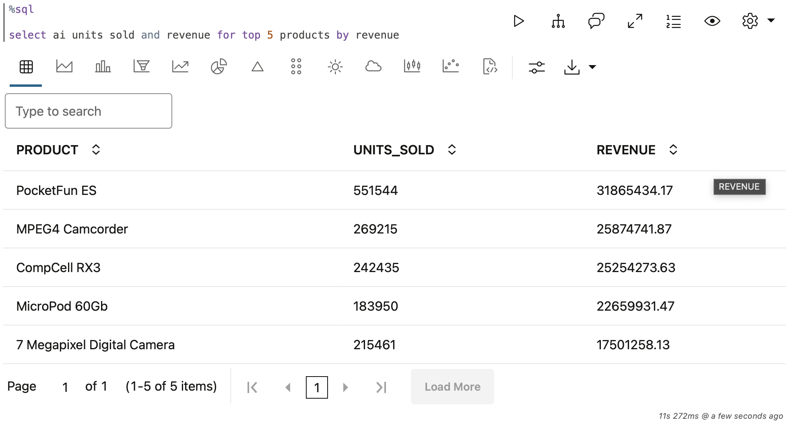Click the UNITS_SOLD column header
Viewport: 788px width, 426px height.
394,150
